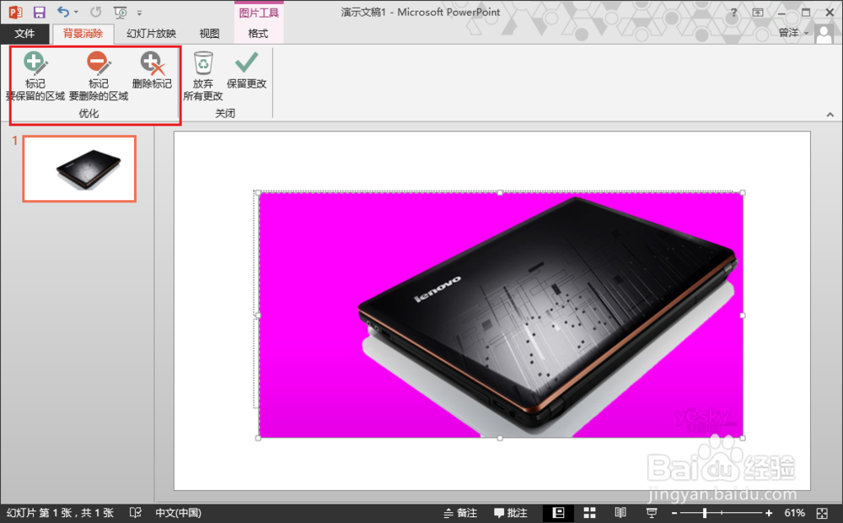The width and height of the screenshot is (843, 523).
Task: Open account menu for 曾洋
Action: coord(793,33)
